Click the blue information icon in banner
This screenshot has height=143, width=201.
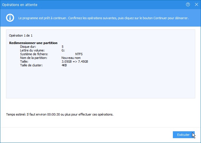10,18
